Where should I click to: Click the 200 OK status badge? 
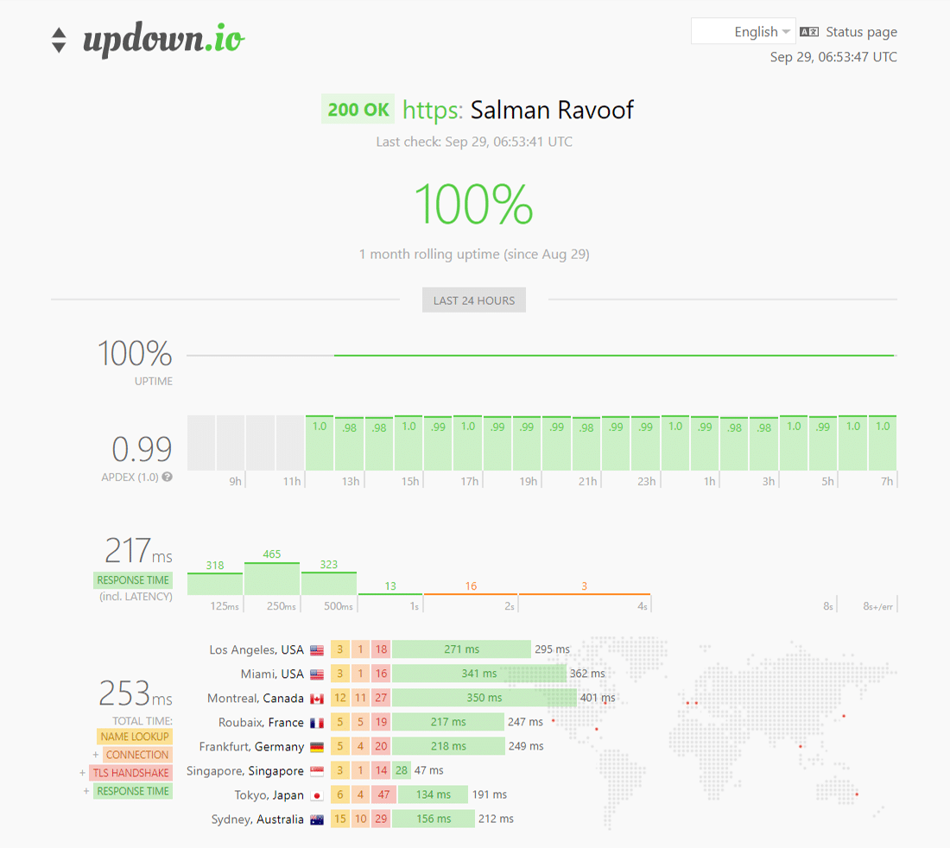tap(357, 110)
